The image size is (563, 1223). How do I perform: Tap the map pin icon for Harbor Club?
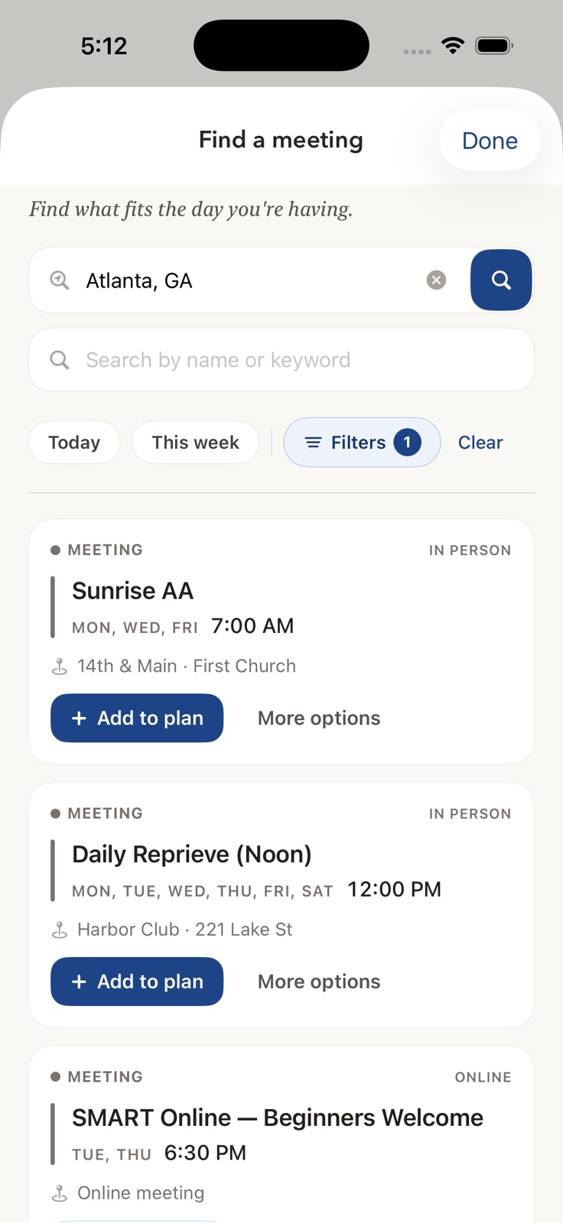coord(59,930)
